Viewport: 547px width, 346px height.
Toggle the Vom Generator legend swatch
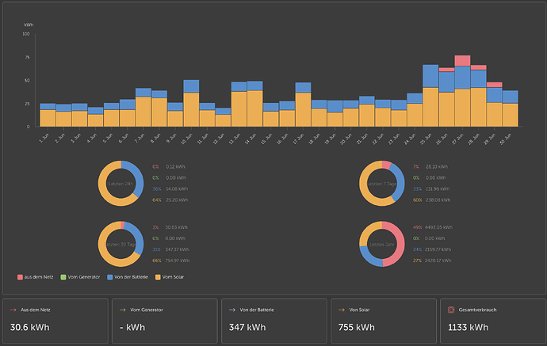point(63,277)
